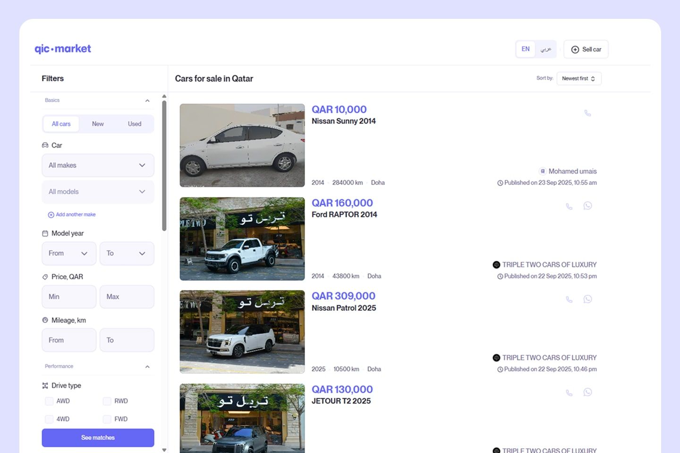Click the car icon beside the Car filter label

pos(45,145)
